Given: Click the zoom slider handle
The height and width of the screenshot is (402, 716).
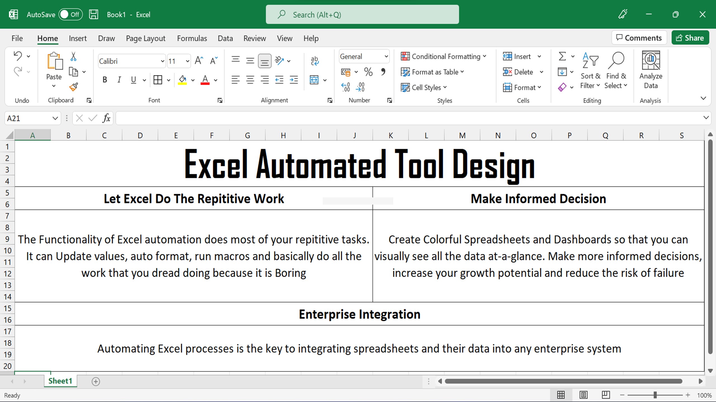Looking at the screenshot, I should tap(655, 395).
